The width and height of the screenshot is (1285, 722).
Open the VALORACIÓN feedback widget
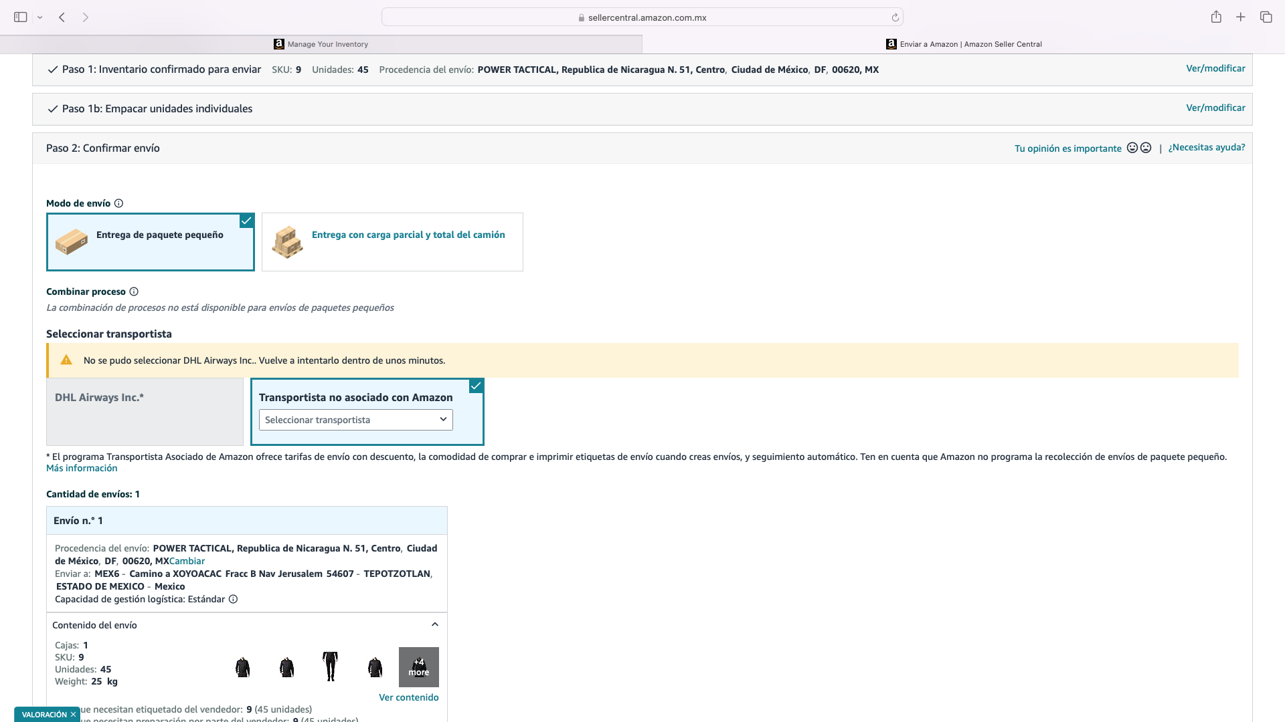point(44,715)
